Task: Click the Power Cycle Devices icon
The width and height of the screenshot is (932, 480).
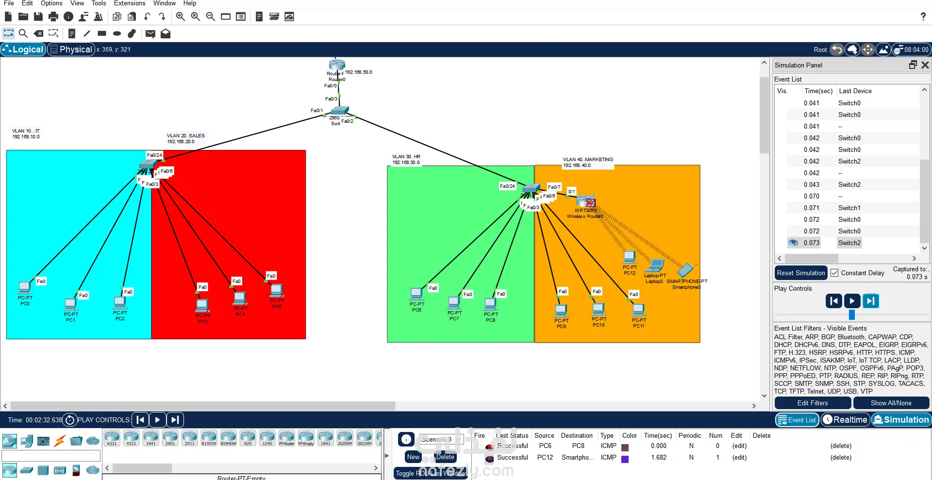Action: pyautogui.click(x=70, y=420)
